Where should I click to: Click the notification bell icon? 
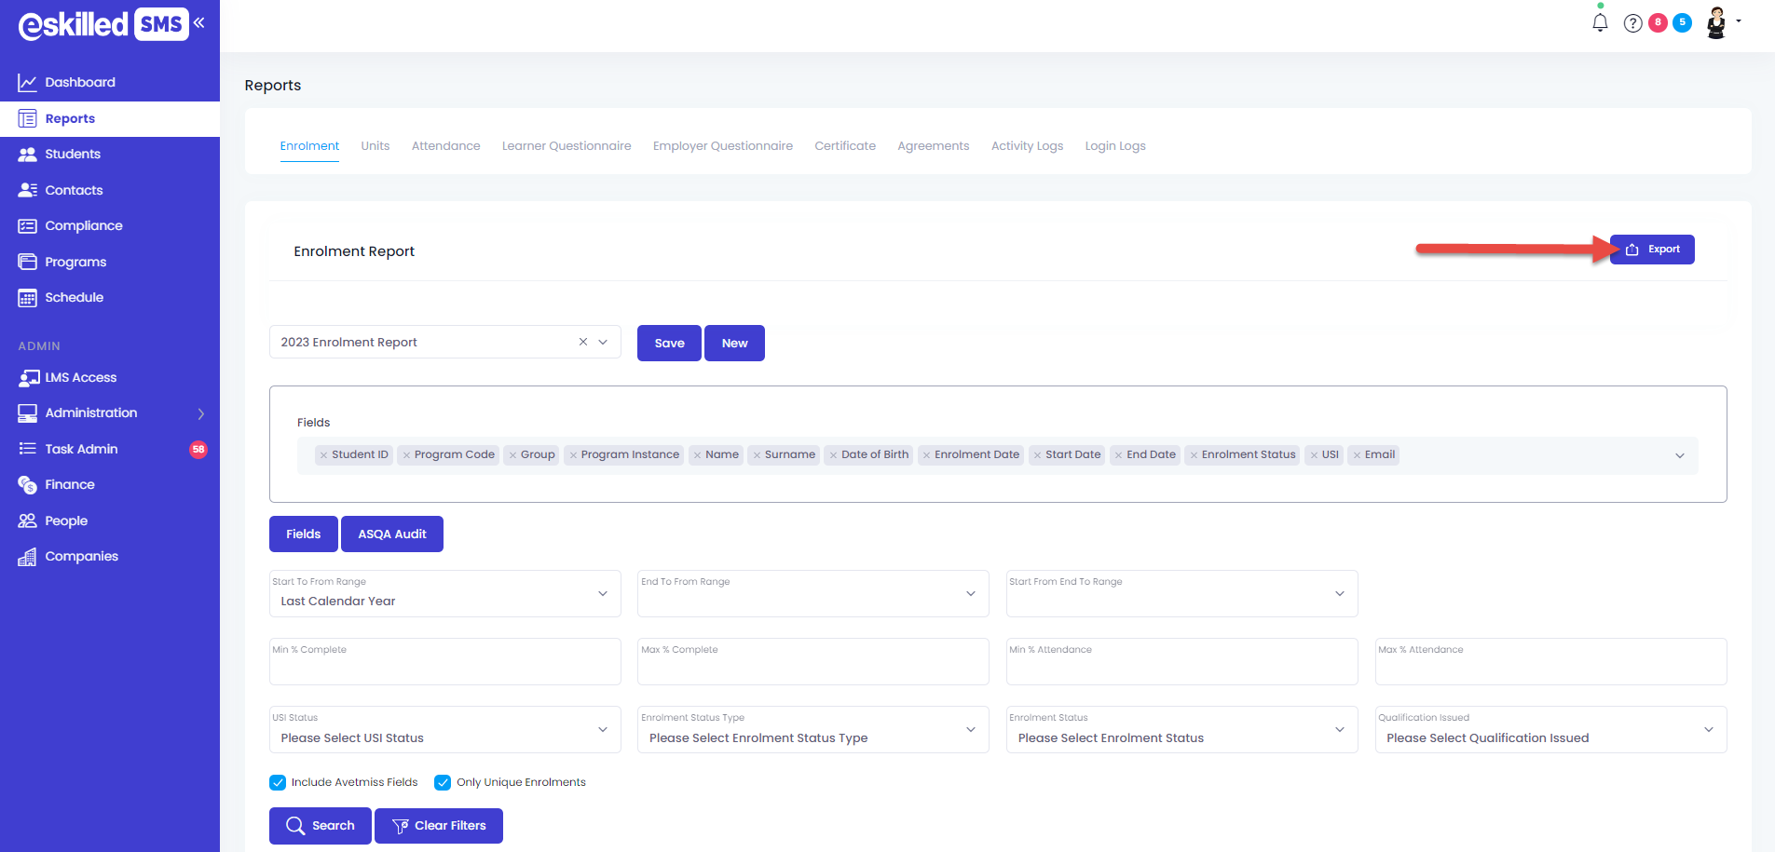point(1600,23)
